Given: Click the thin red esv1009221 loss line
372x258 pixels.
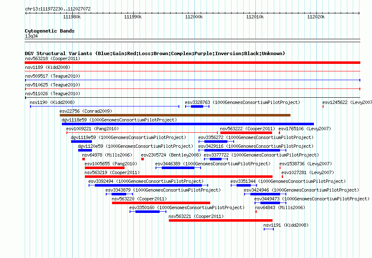Looking at the screenshot, I should 142,133.
